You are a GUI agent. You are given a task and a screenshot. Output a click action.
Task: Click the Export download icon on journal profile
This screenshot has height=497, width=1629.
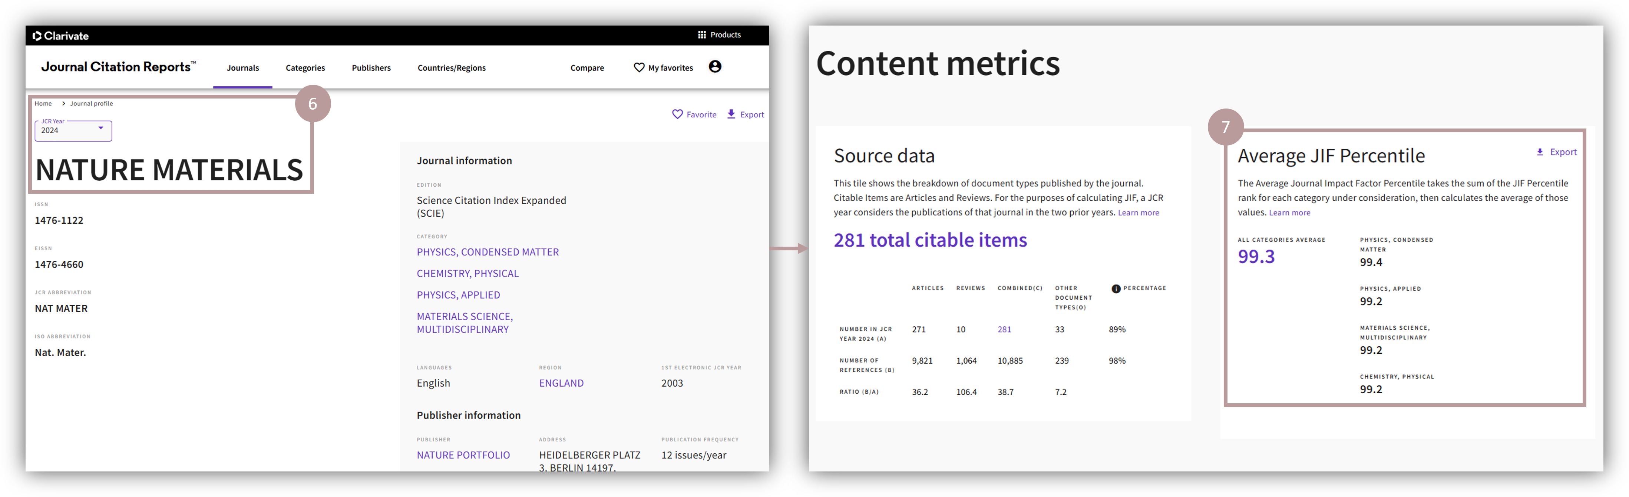point(731,114)
